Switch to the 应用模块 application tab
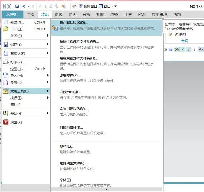This screenshot has width=204, height=192. [x=160, y=14]
